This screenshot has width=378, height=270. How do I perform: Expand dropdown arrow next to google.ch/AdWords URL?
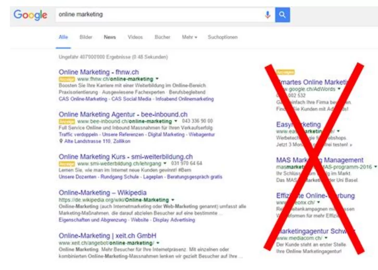339,89
